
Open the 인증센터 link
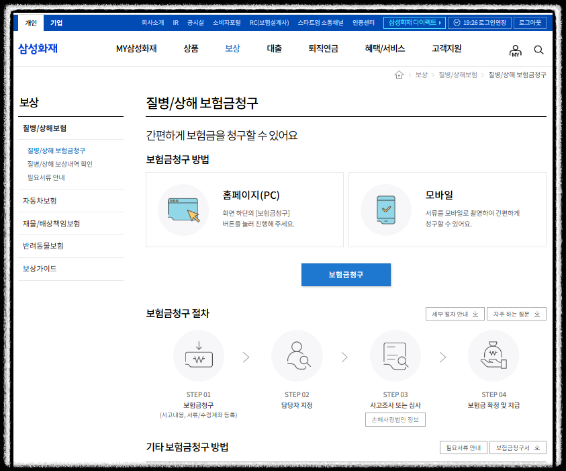[363, 22]
